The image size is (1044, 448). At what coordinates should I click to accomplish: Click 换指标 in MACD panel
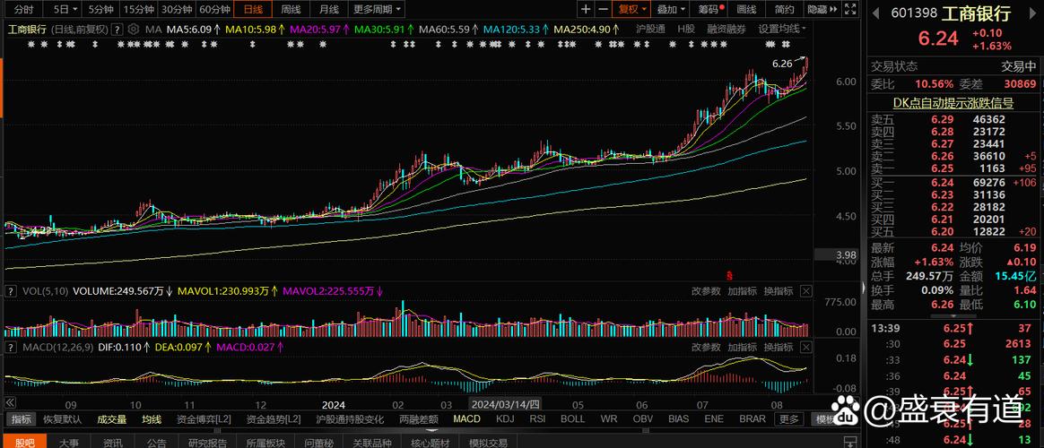pyautogui.click(x=778, y=347)
